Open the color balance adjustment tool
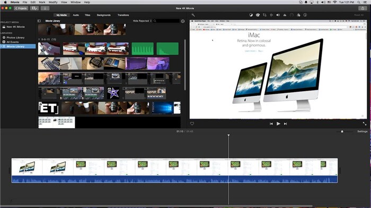The width and height of the screenshot is (371, 208). point(251,15)
